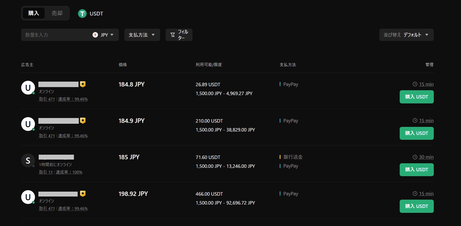Viewport: 461px width, 226px height.
Task: Click the verified badge on 184.9 JPY advertiser
Action: point(83,121)
